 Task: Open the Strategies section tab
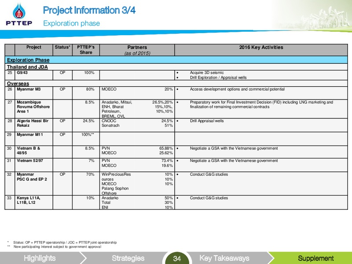(x=128, y=258)
